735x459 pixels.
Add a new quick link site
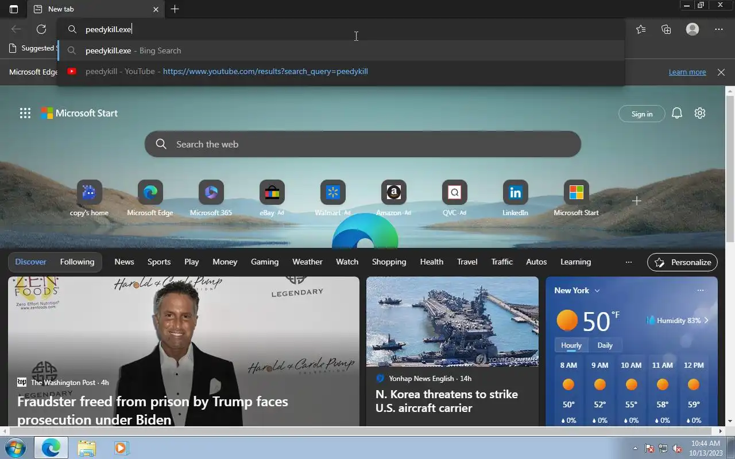click(636, 201)
